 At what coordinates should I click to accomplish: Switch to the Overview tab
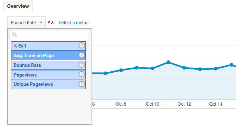[18, 6]
